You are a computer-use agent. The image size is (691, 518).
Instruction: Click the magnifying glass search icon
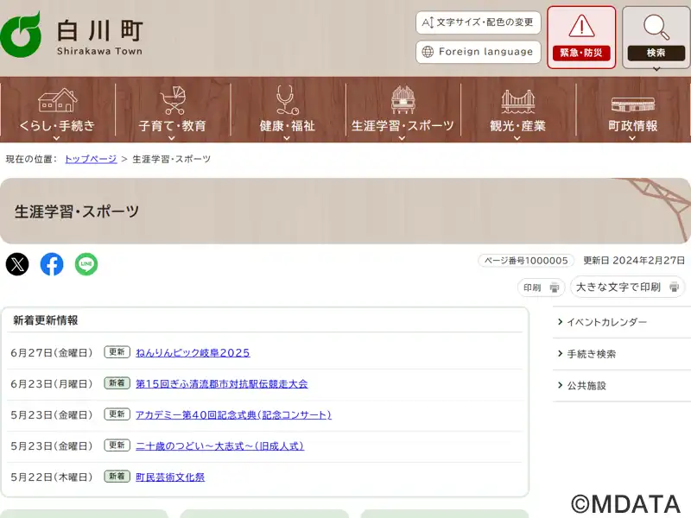tap(656, 27)
